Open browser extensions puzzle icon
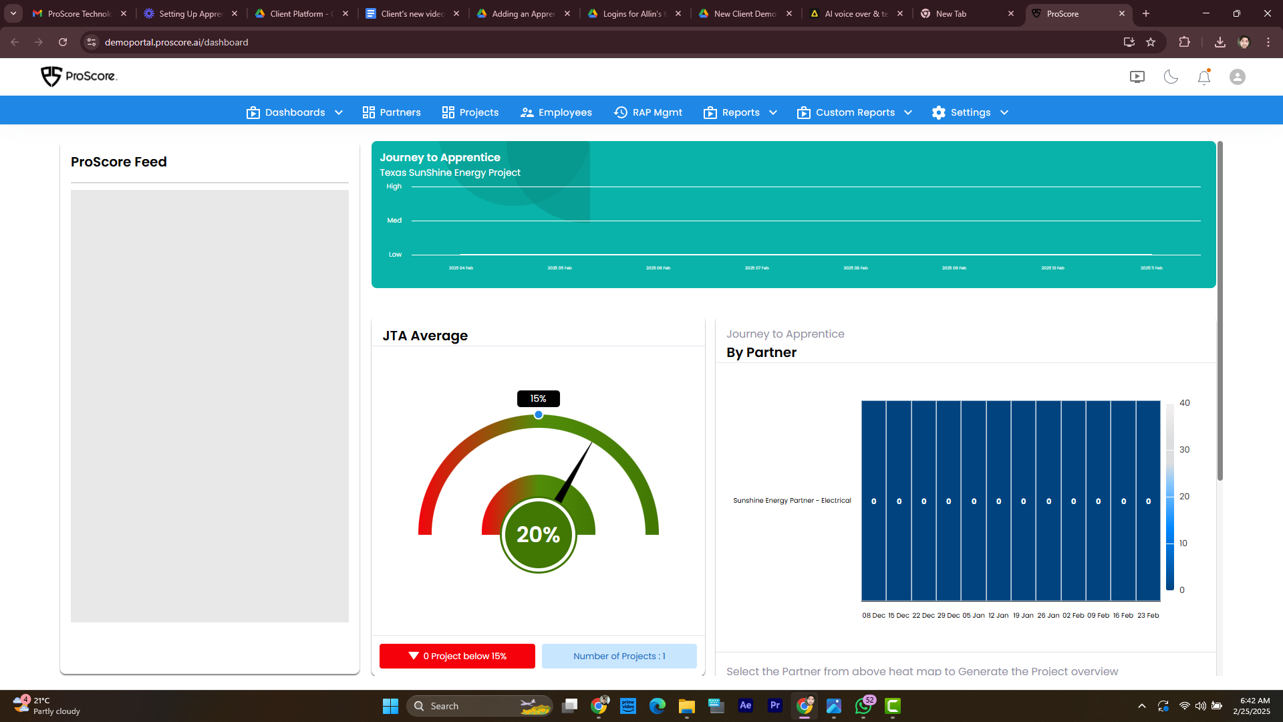 coord(1184,42)
